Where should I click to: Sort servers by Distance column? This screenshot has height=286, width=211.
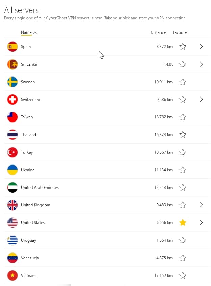coord(158,32)
